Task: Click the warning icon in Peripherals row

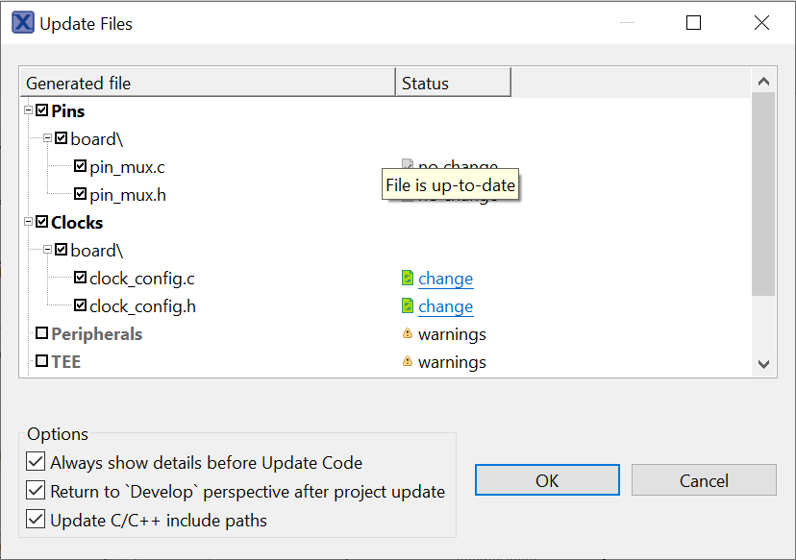Action: click(x=408, y=334)
